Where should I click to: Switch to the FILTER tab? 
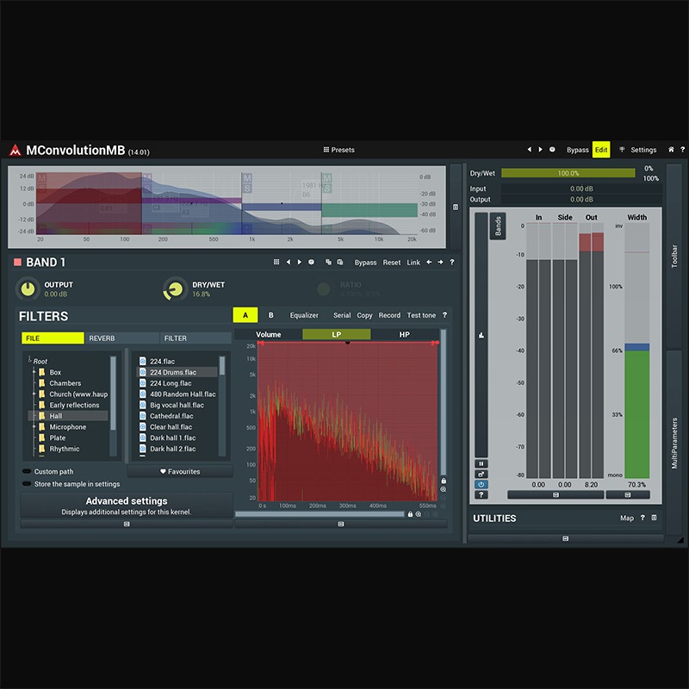[x=196, y=338]
